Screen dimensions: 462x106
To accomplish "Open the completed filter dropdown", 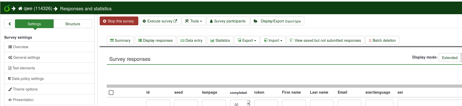I will click(240, 103).
